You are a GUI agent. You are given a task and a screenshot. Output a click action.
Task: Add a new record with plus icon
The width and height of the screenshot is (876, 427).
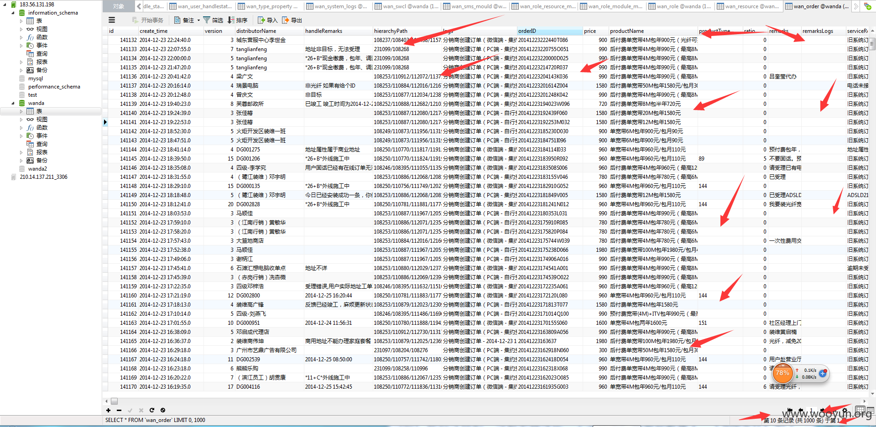pos(108,410)
